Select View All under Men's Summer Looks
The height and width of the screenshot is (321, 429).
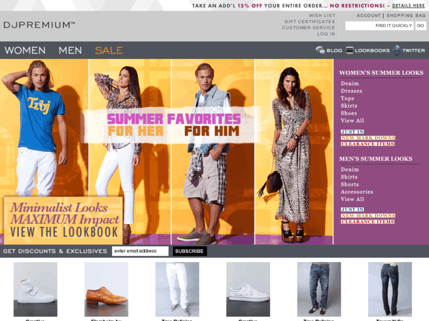(x=352, y=199)
